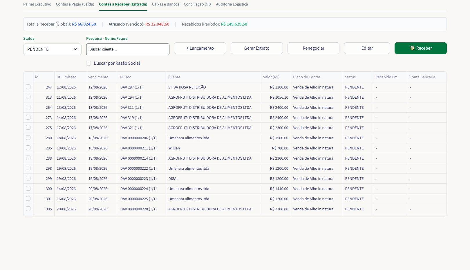
Task: Click the Editar button
Action: (x=367, y=48)
